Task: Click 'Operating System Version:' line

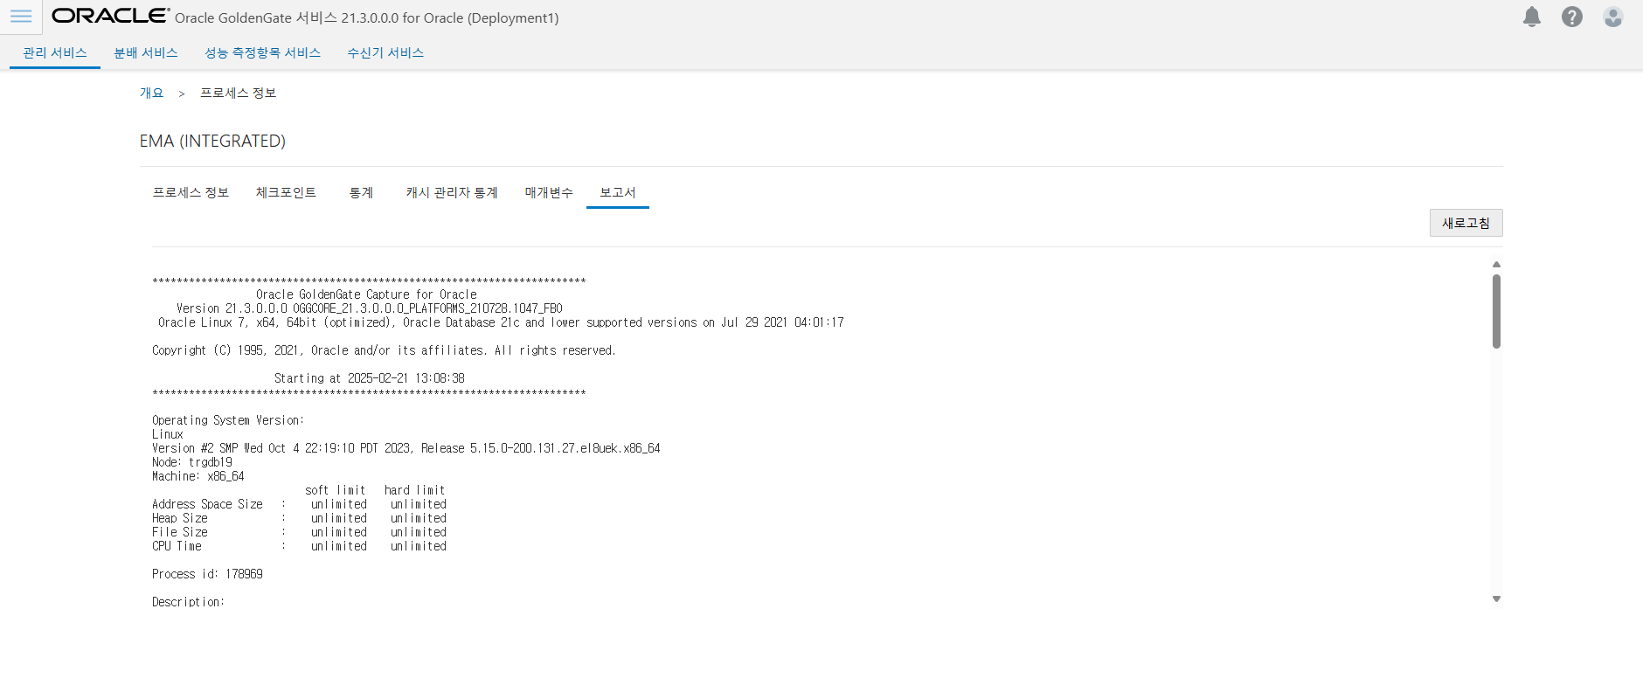Action: click(228, 420)
